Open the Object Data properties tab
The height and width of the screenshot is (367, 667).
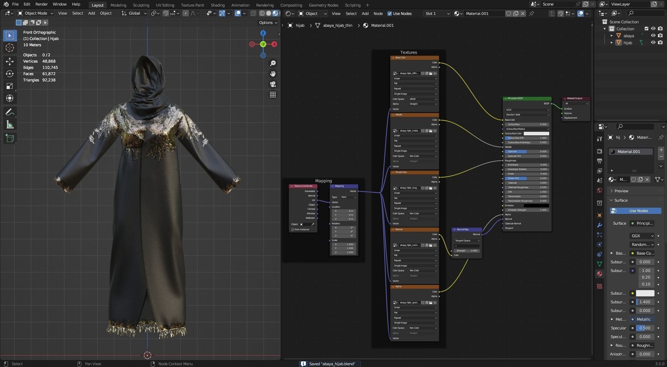pyautogui.click(x=600, y=264)
